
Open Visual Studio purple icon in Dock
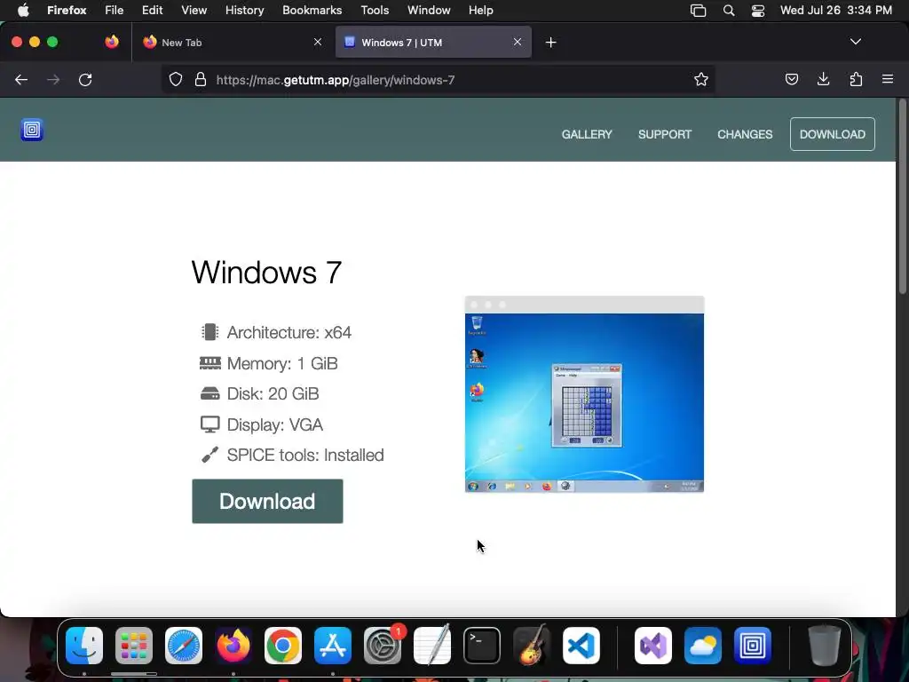(x=653, y=646)
